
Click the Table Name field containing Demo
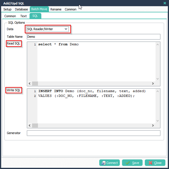pos(94,37)
